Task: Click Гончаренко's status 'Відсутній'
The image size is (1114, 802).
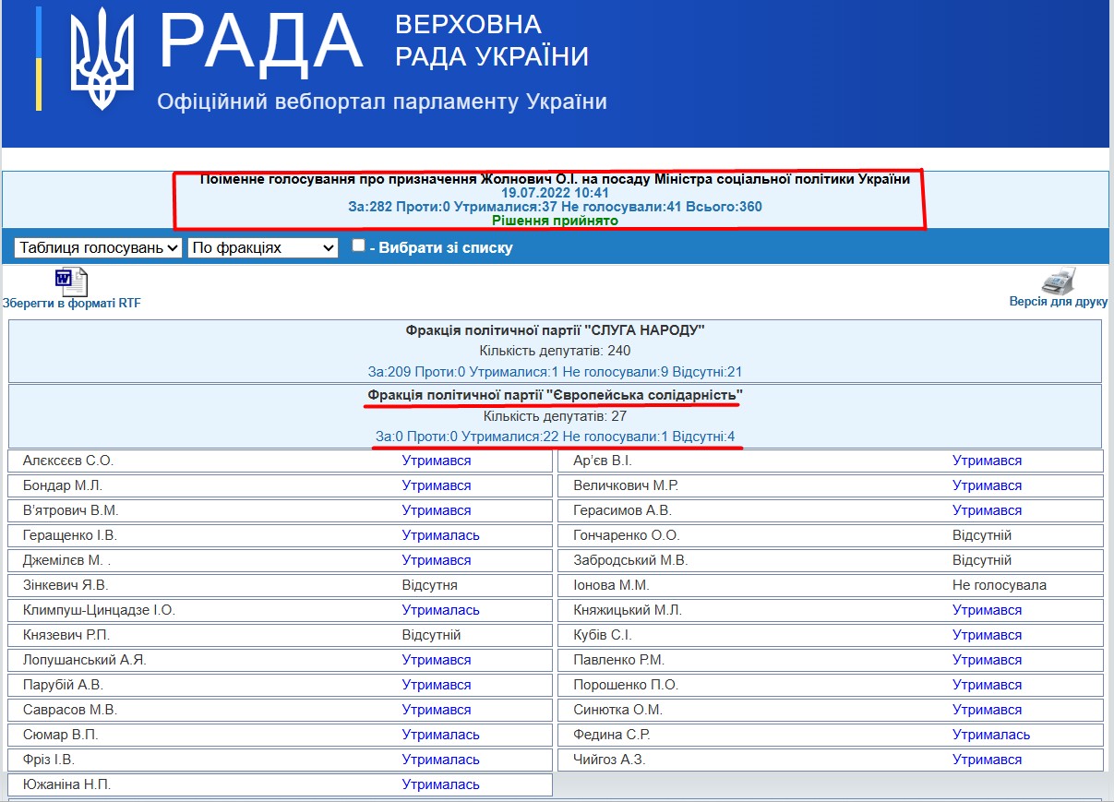Action: 982,535
